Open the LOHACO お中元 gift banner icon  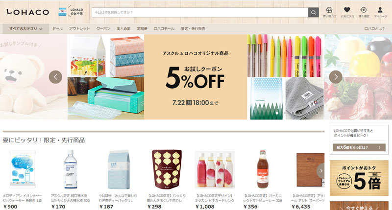point(71,11)
